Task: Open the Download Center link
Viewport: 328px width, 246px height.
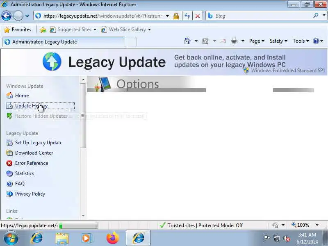Action: coord(34,153)
